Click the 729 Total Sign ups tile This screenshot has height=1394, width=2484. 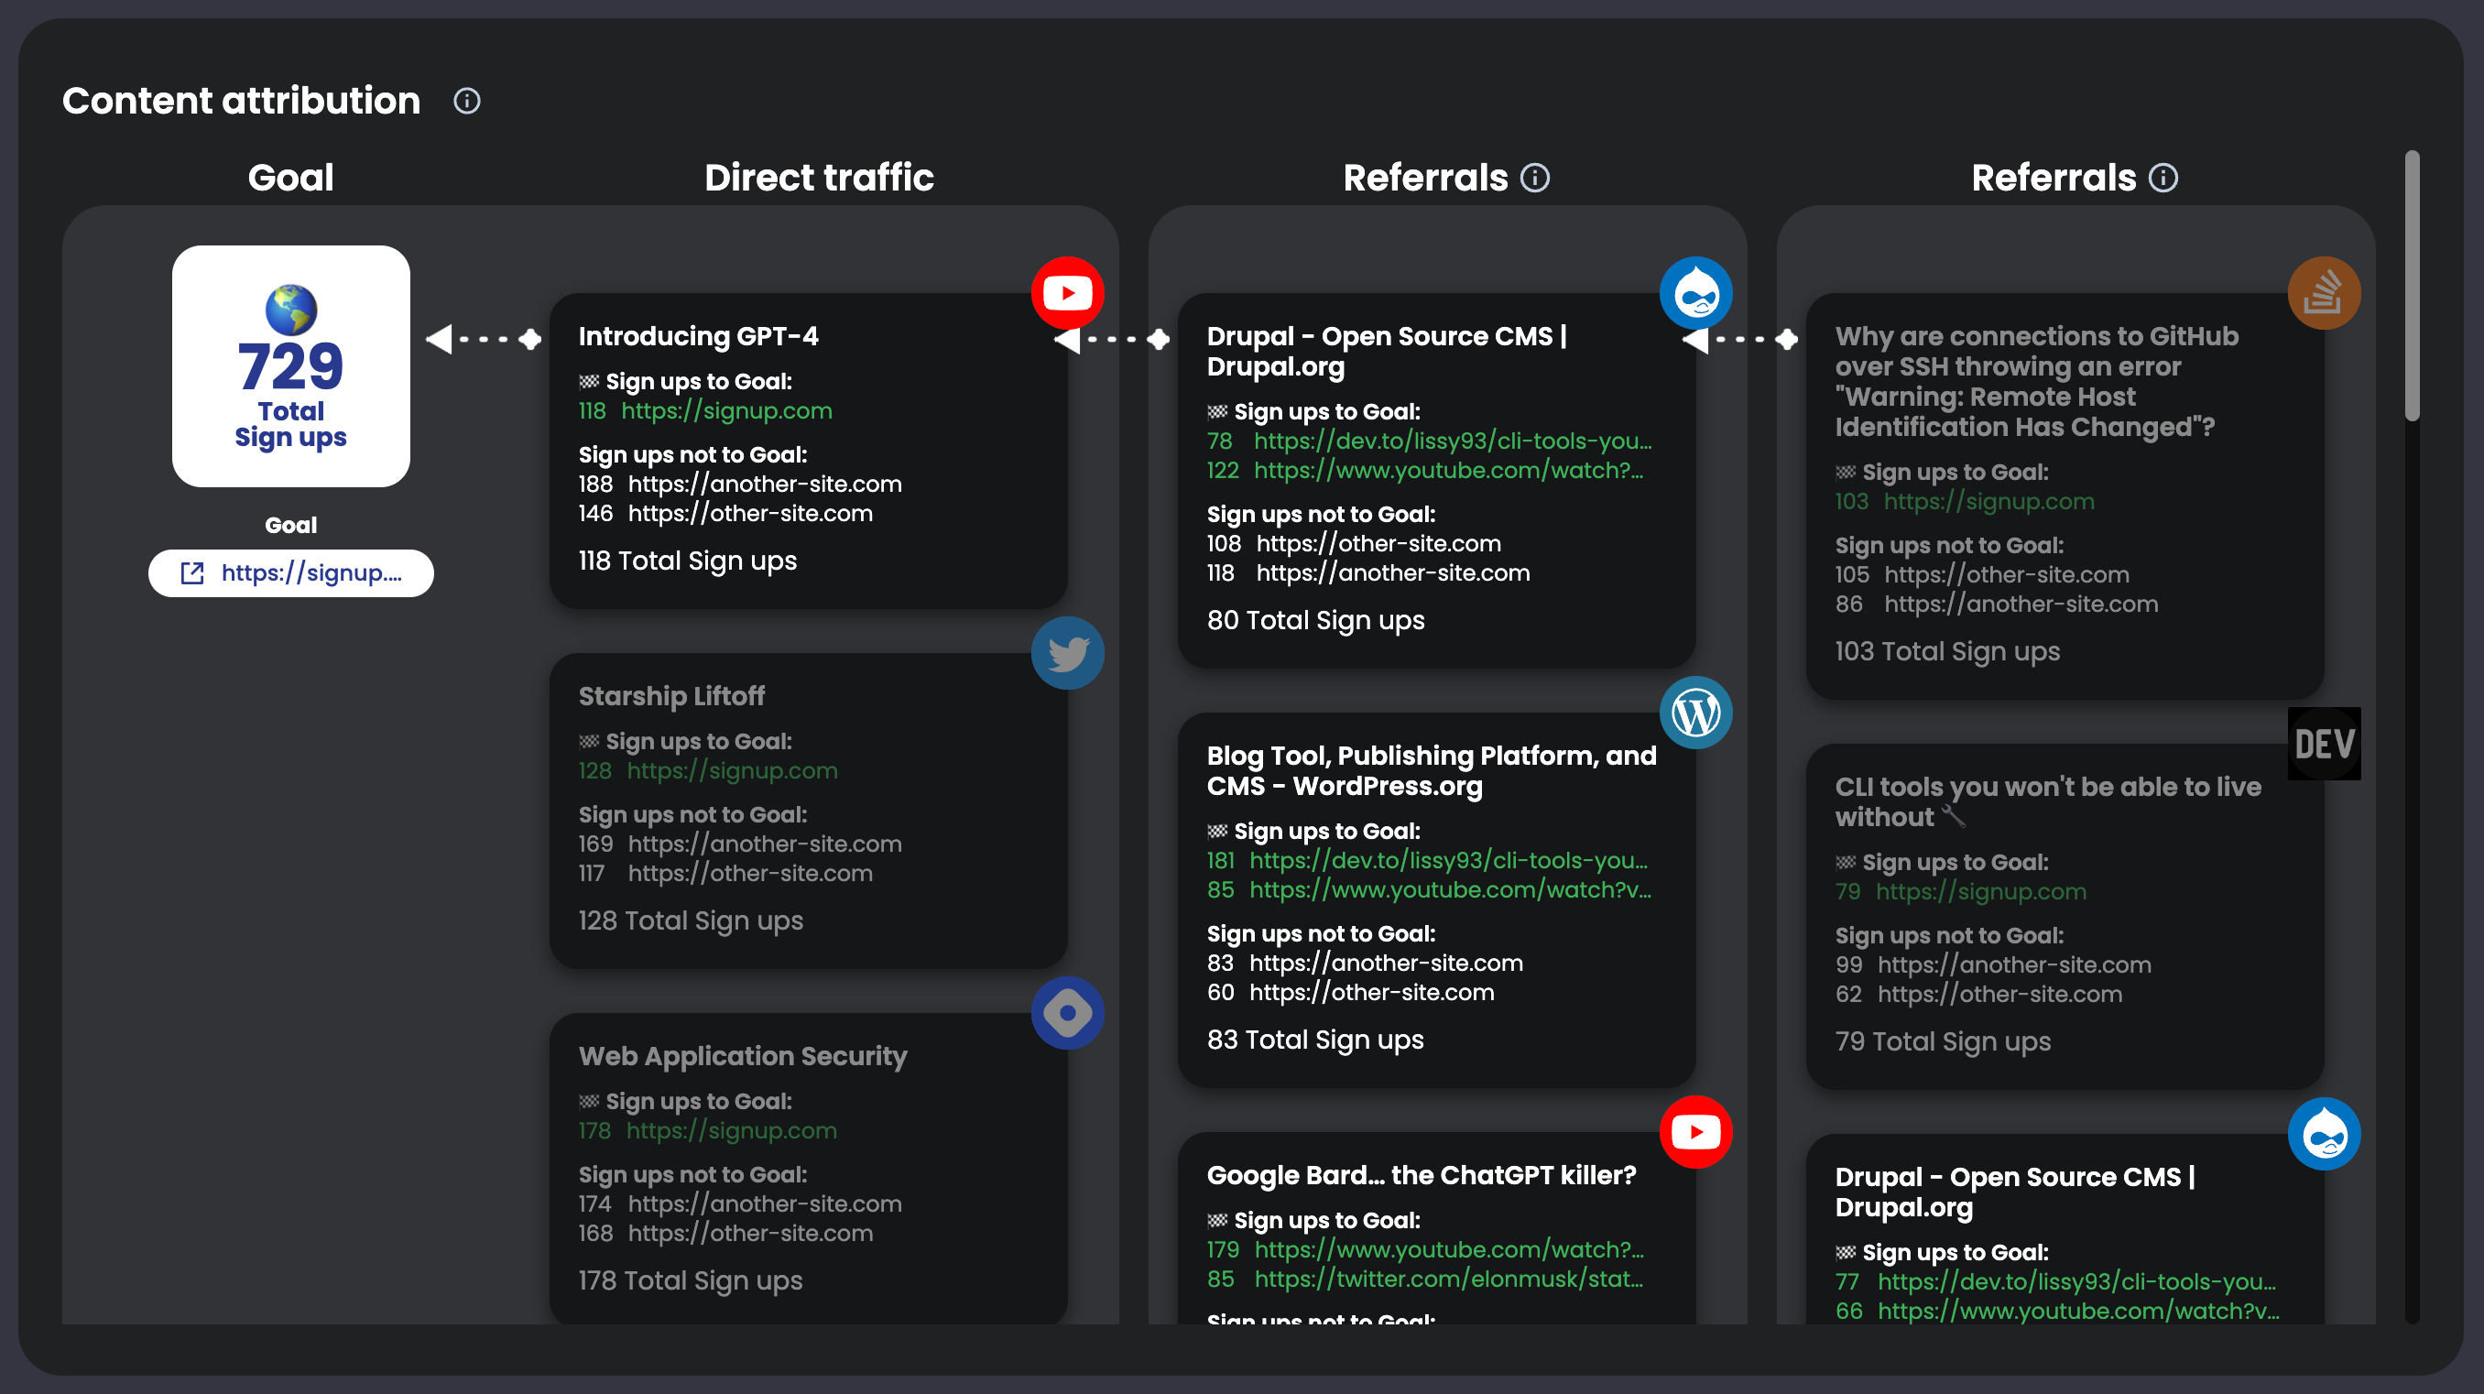[x=291, y=366]
